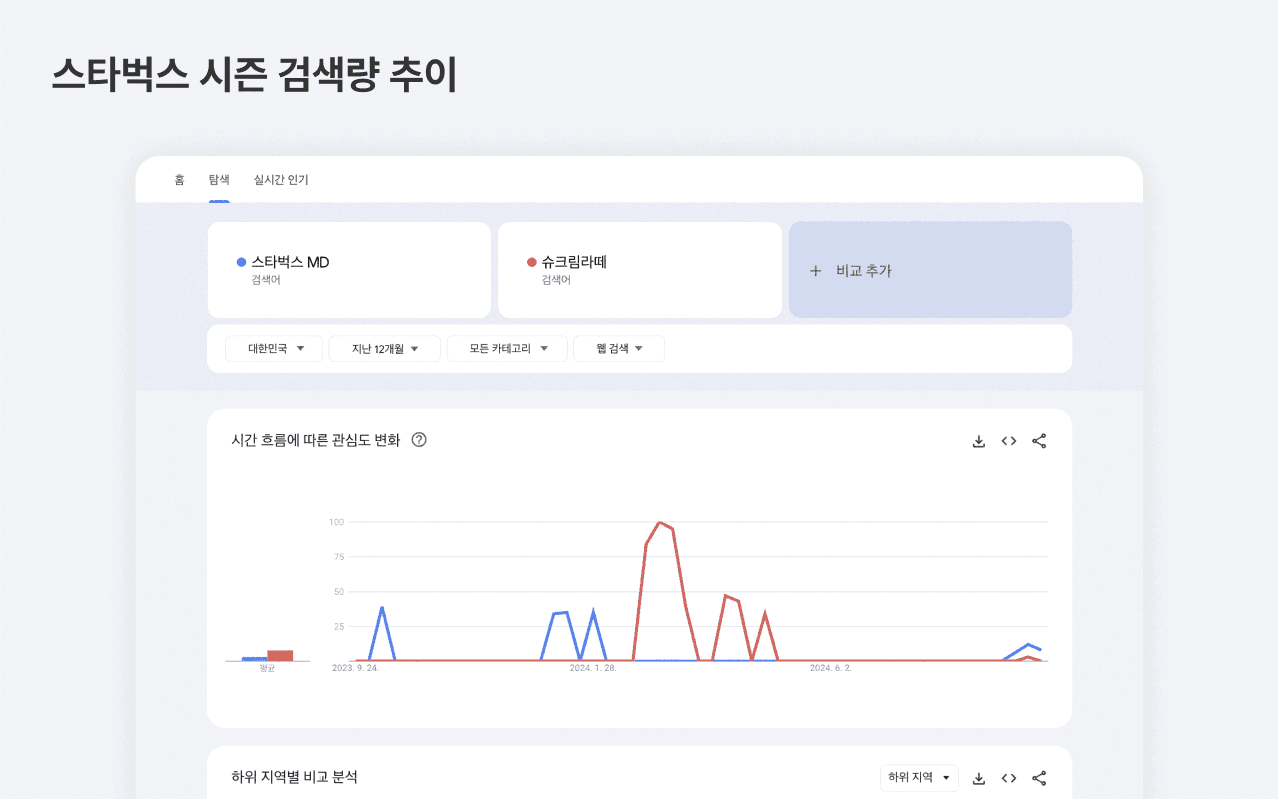1279x799 pixels.
Task: Click the first blue peak near 2023. 9. 24.
Action: 382,607
